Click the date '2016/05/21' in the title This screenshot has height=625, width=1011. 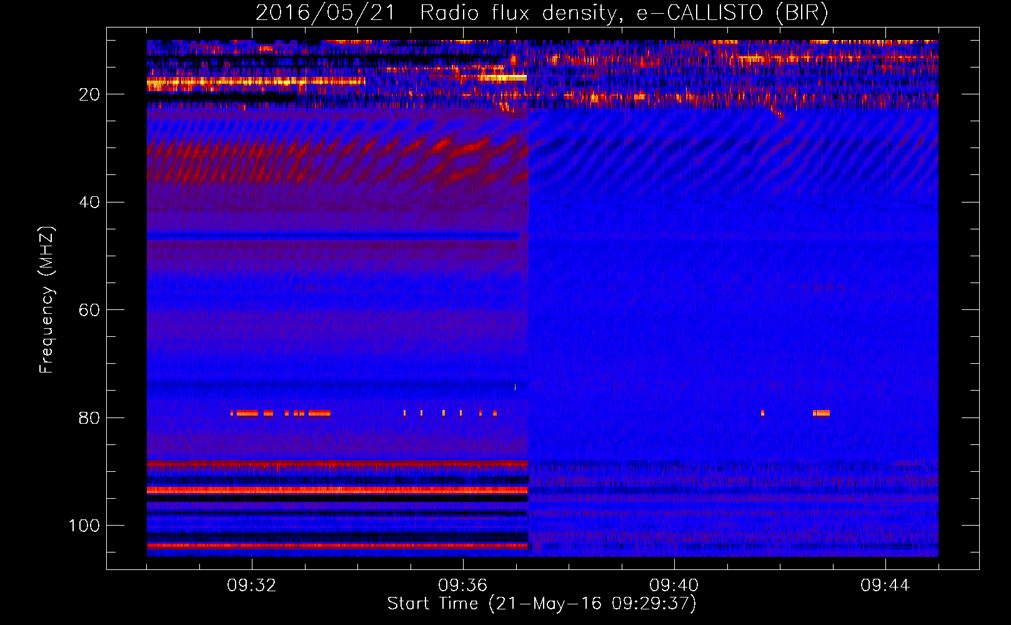pyautogui.click(x=326, y=12)
